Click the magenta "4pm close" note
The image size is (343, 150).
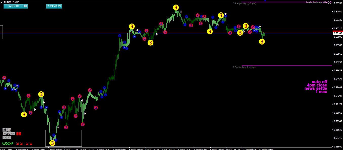(x=317, y=85)
